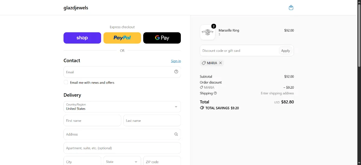This screenshot has height=165, width=361.
Task: Focus the First name field
Action: [92, 121]
